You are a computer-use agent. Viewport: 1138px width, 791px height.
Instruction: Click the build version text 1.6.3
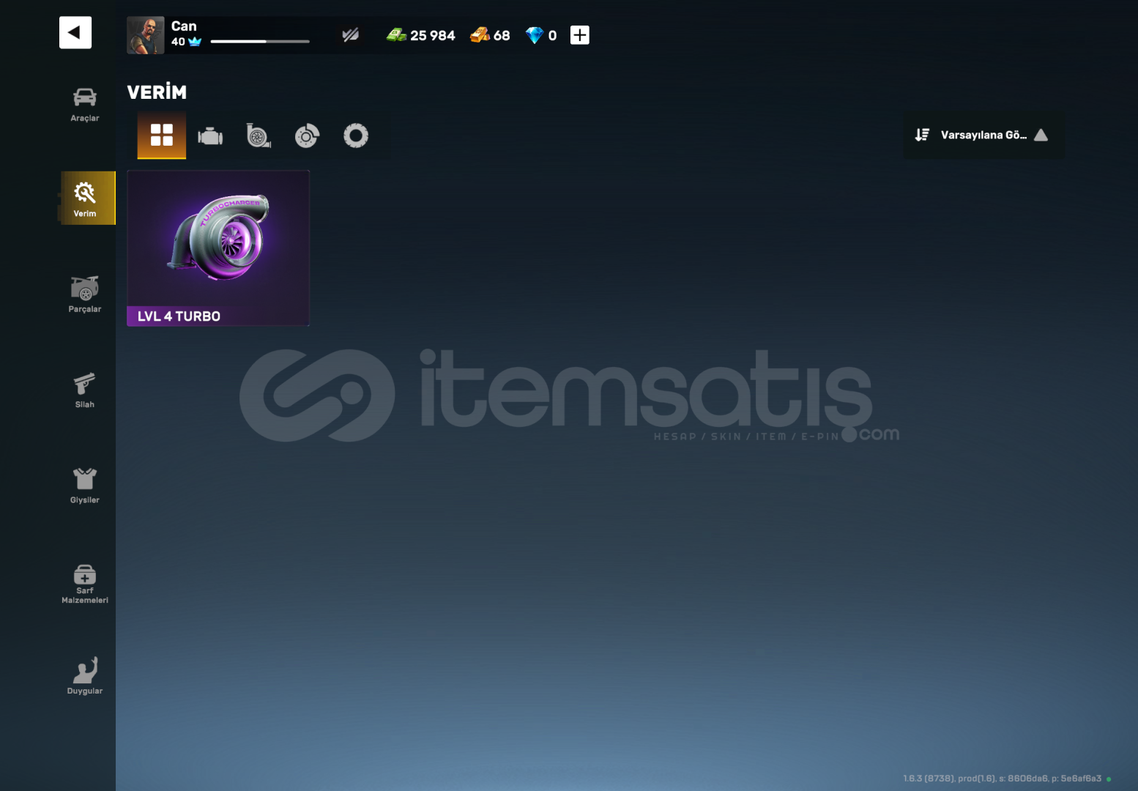point(1003,779)
